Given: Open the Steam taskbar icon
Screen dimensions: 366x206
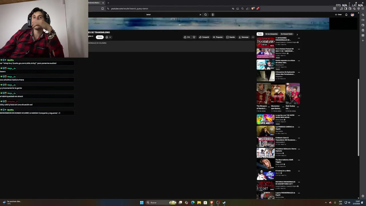Looking at the screenshot, I should (224, 203).
